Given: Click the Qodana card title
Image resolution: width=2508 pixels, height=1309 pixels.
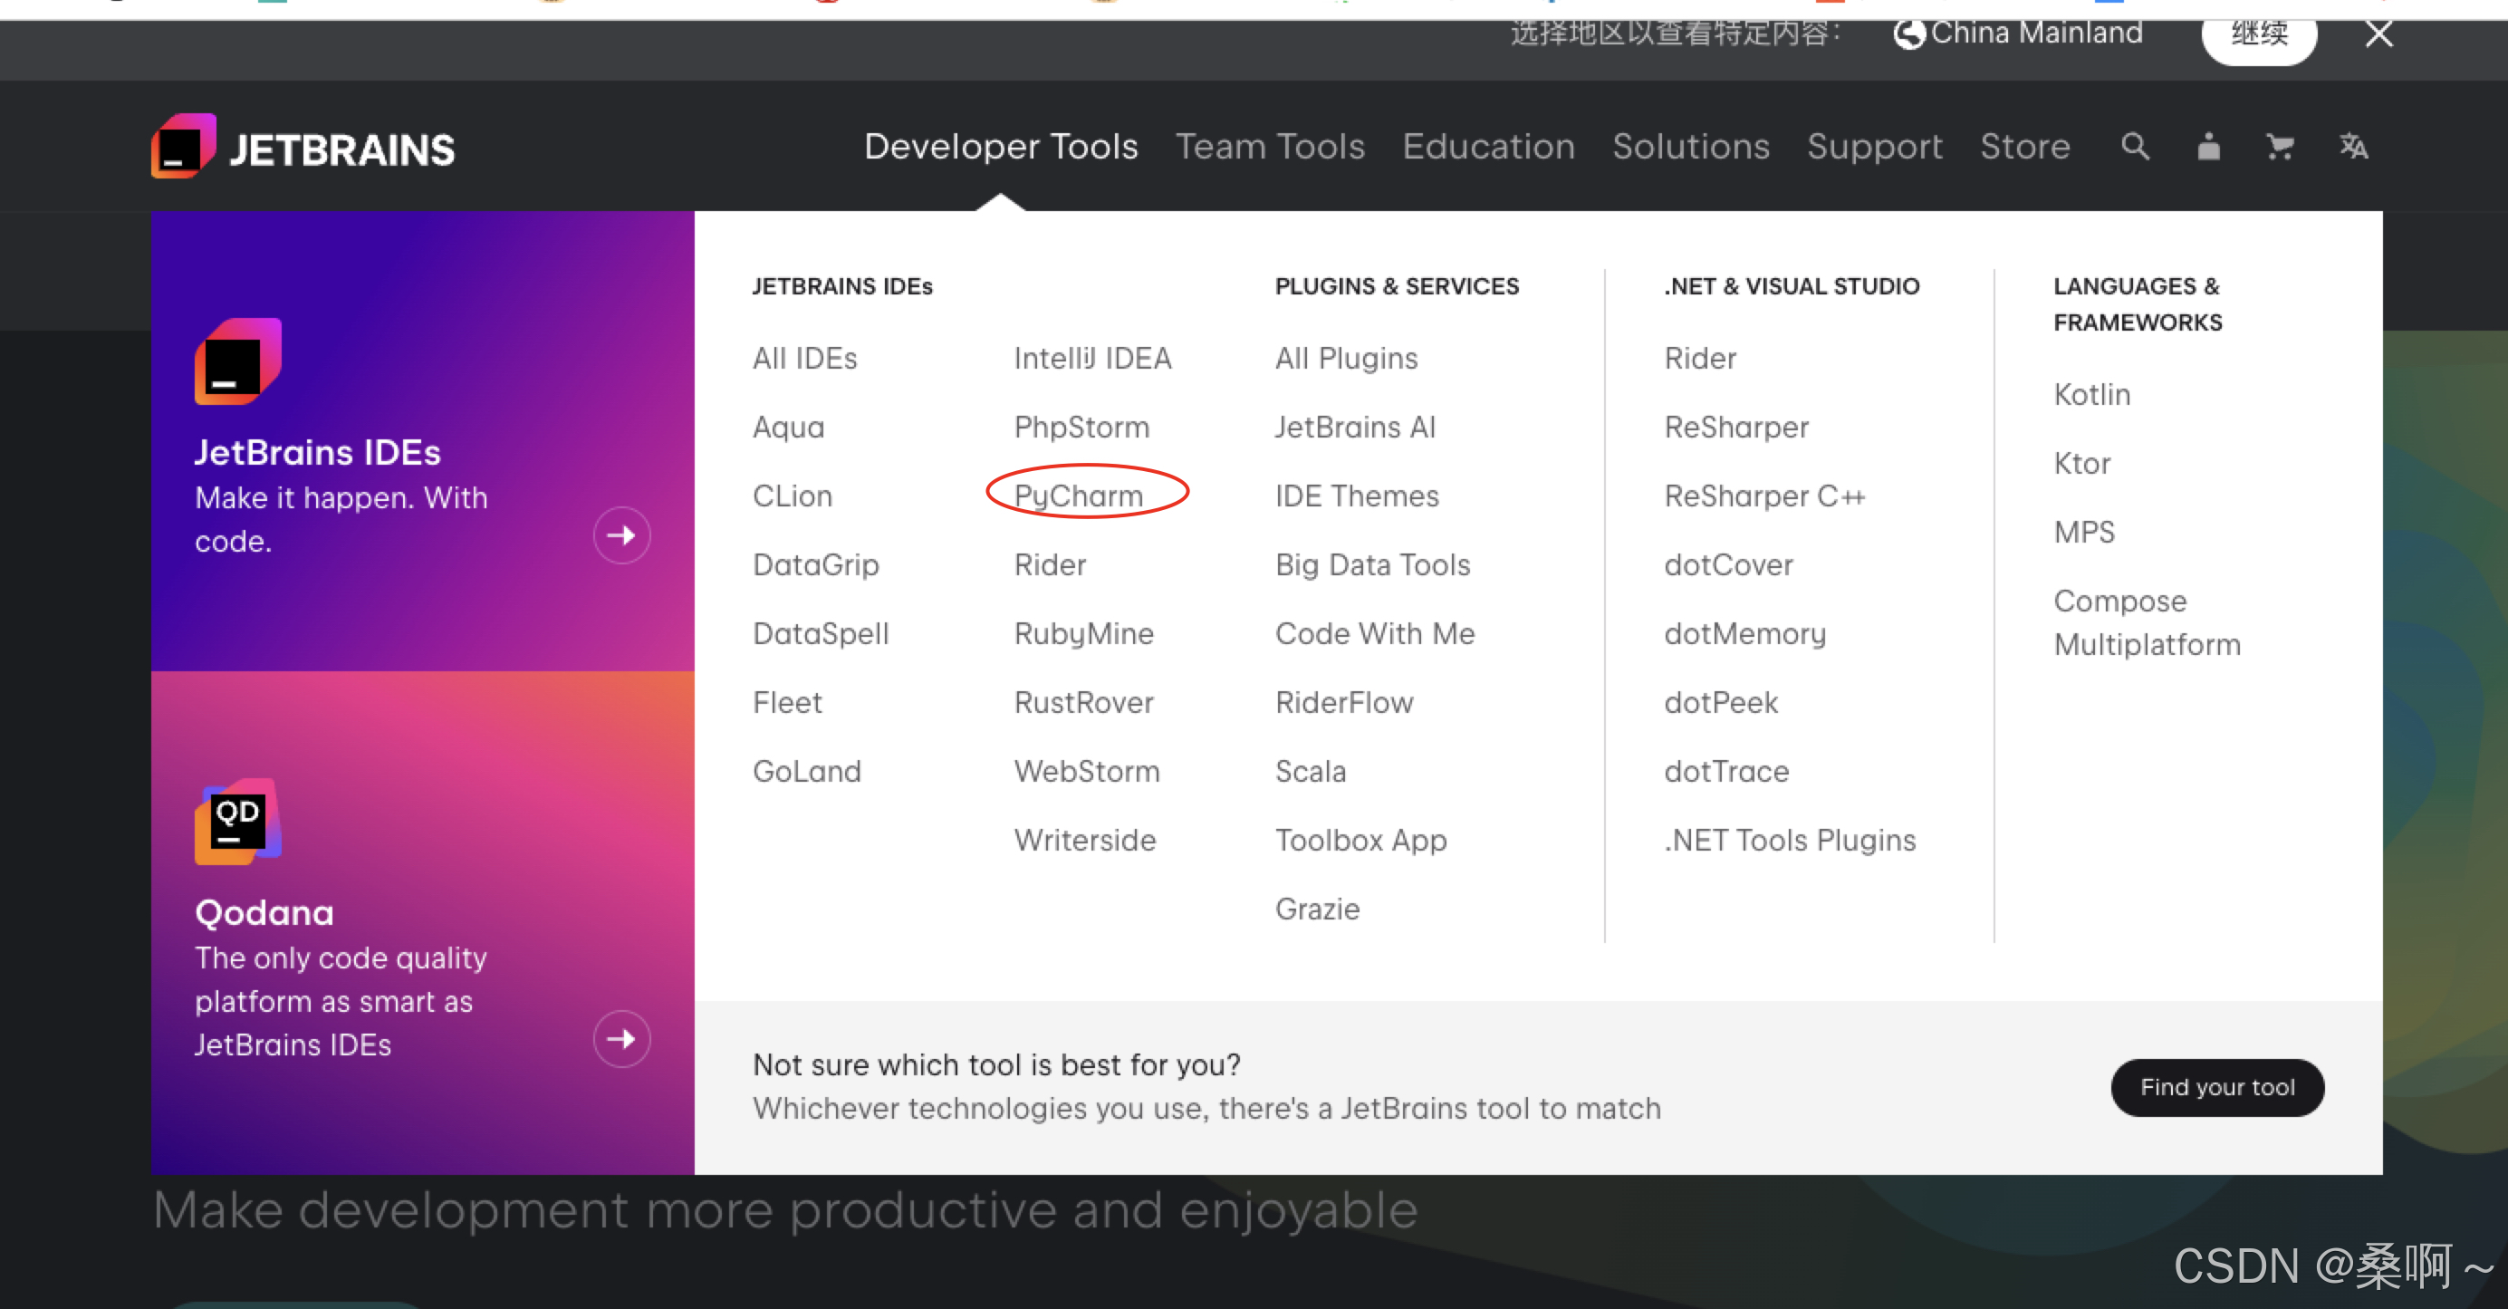Looking at the screenshot, I should pos(264,912).
